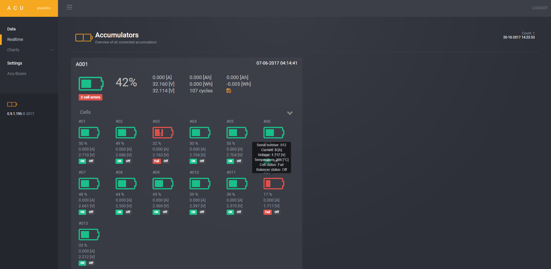Click the Cells section label
The image size is (551, 269).
tap(85, 112)
